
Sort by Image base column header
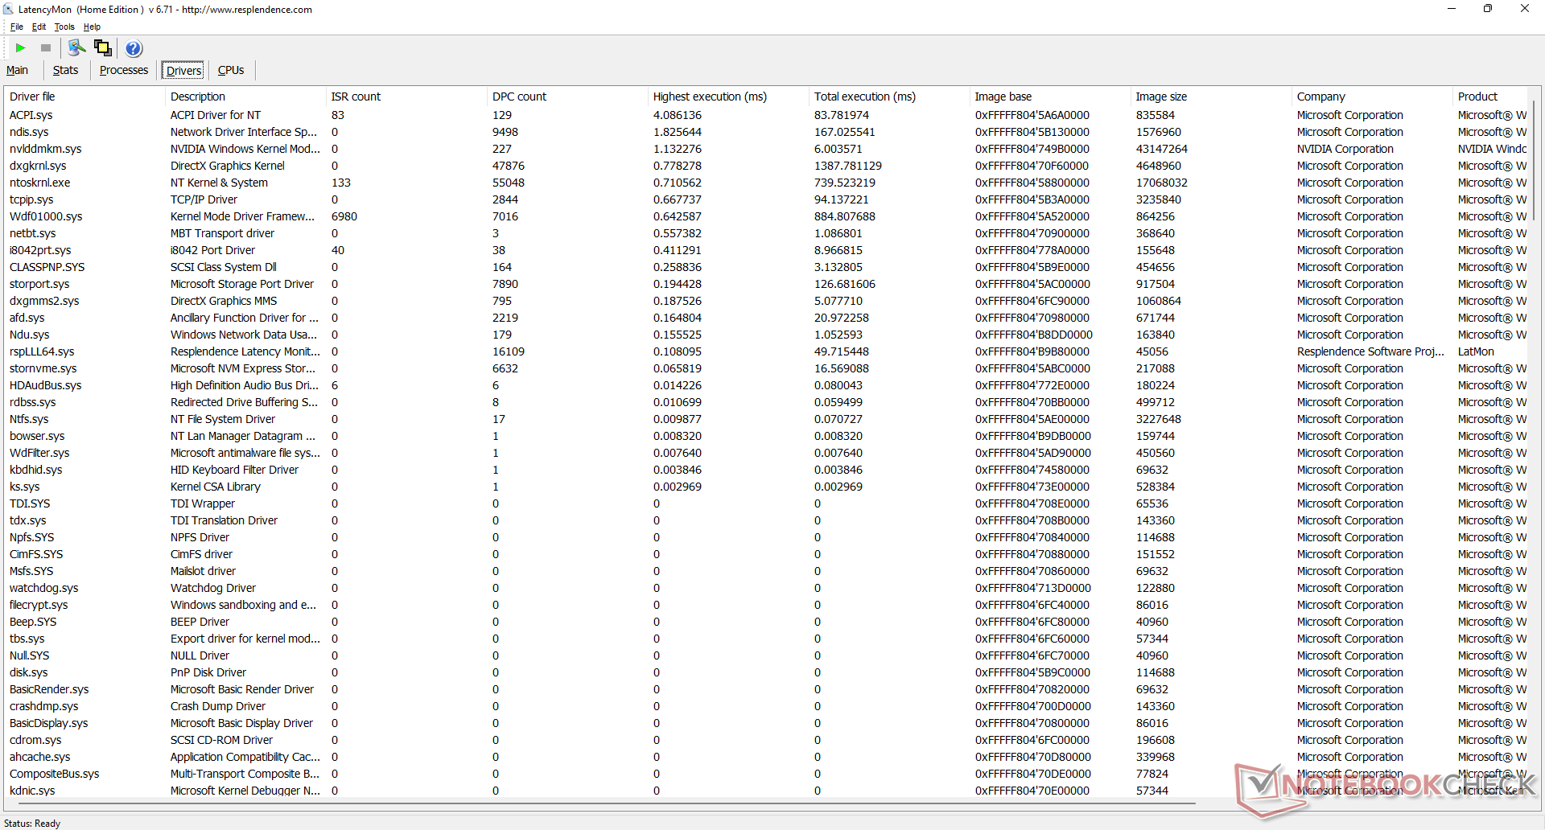click(1050, 97)
